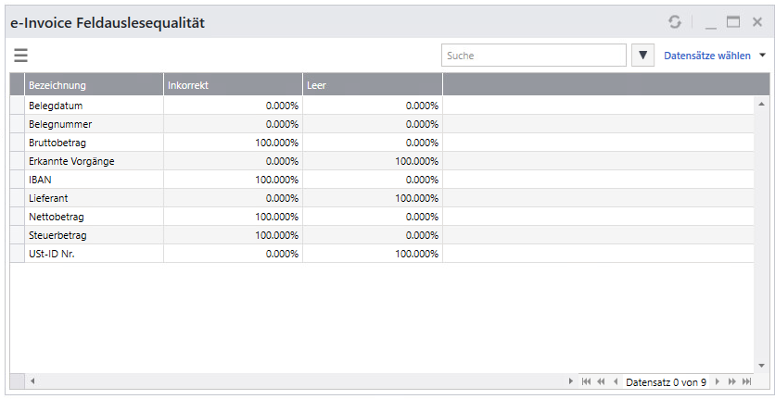
Task: Click the row selector for Belegdatum
Action: click(17, 106)
